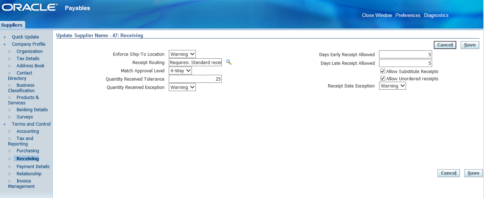Open Receipt Date Exception dropdown
This screenshot has width=484, height=198.
coord(392,86)
